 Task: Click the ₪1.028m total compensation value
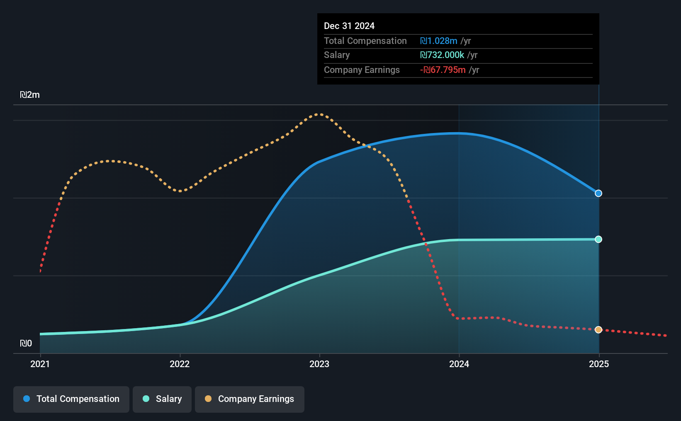point(439,41)
